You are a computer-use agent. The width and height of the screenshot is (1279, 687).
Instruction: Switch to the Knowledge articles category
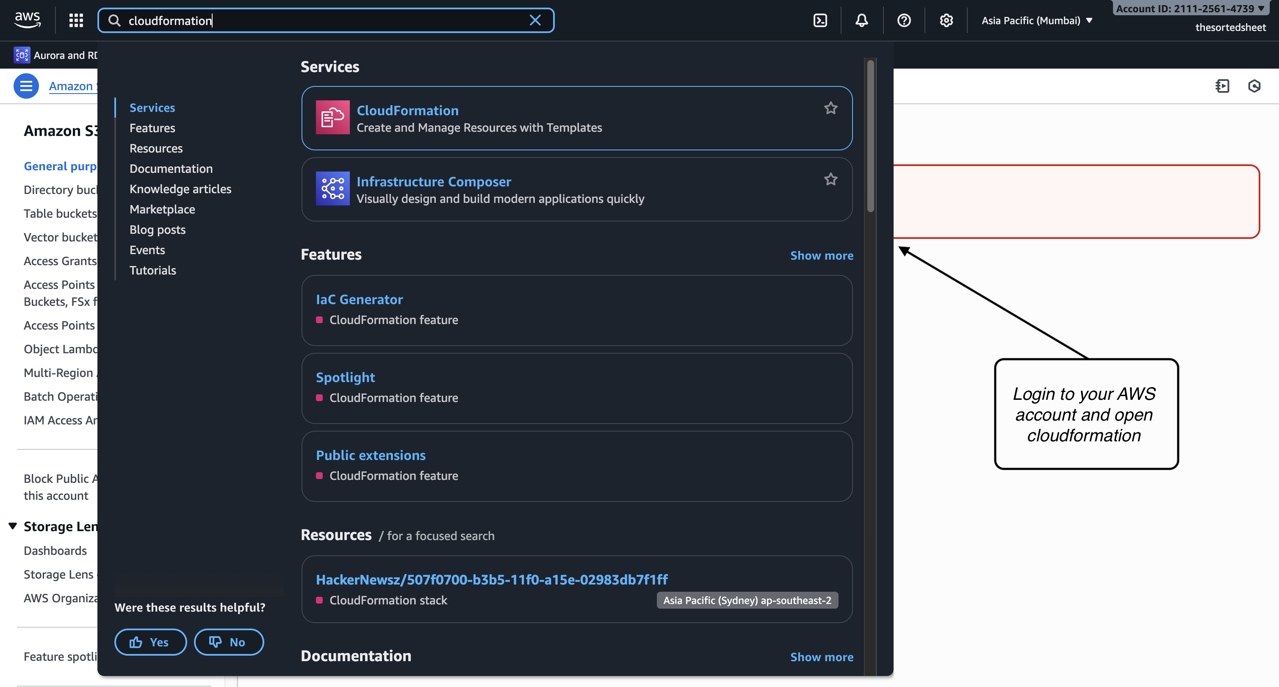(x=180, y=188)
